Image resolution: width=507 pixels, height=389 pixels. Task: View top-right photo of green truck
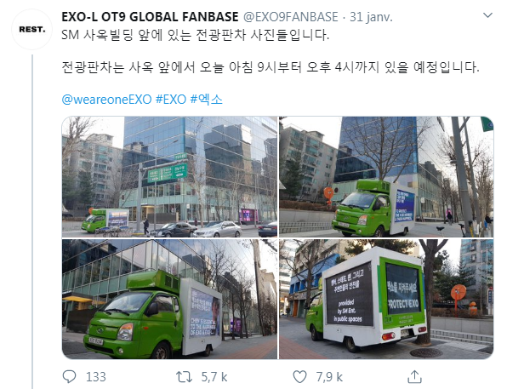click(x=386, y=177)
